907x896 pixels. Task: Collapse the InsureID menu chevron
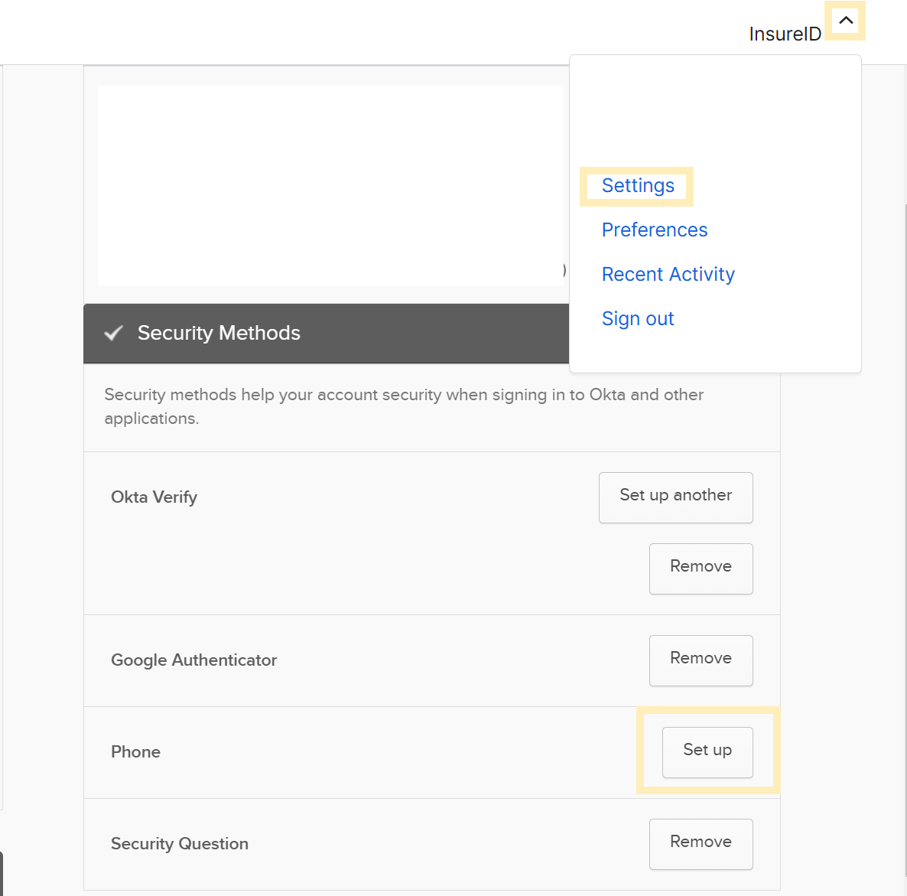coord(845,21)
